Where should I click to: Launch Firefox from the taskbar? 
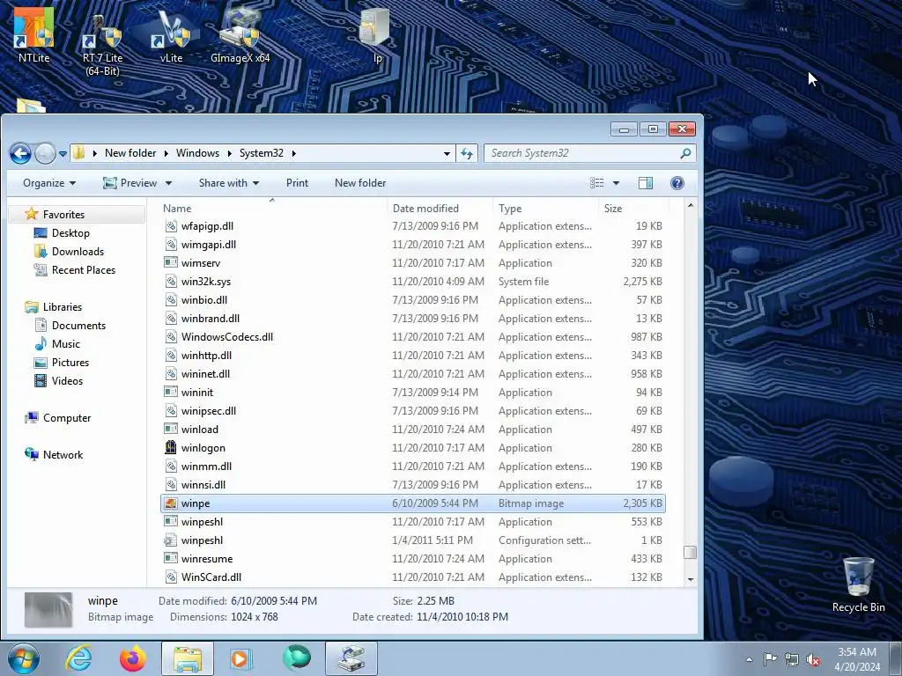(133, 658)
